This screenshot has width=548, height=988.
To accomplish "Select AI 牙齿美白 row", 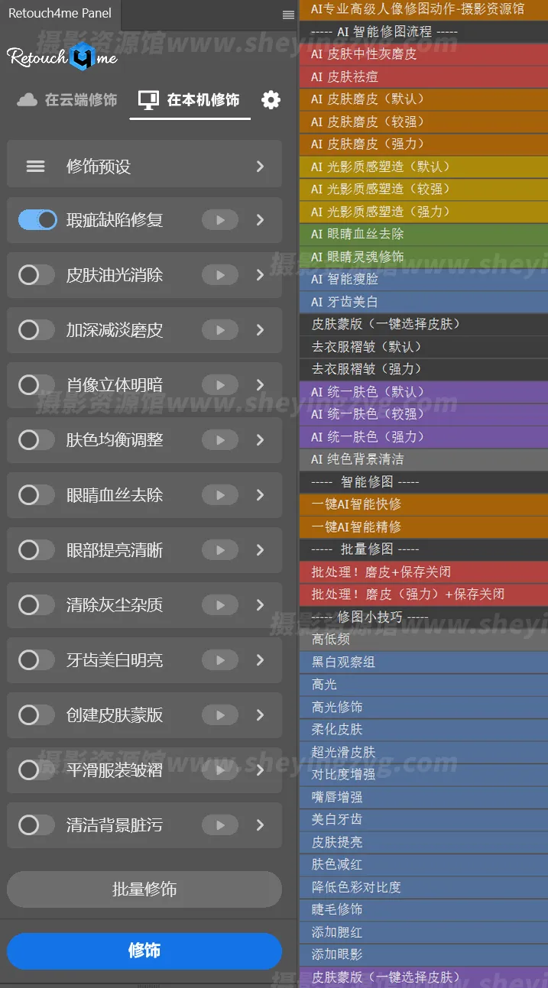I will tap(423, 302).
